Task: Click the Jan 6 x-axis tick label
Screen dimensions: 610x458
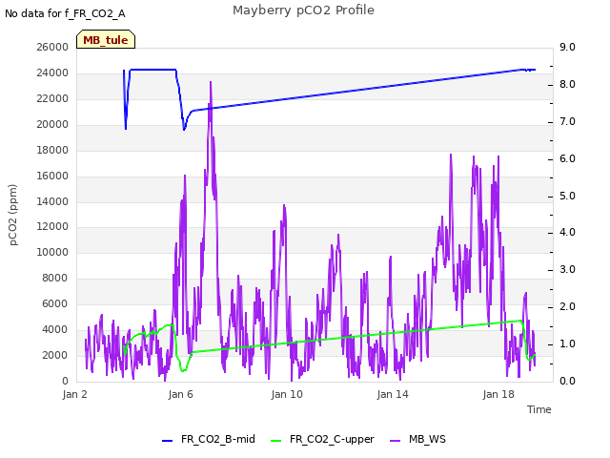Action: click(x=180, y=394)
